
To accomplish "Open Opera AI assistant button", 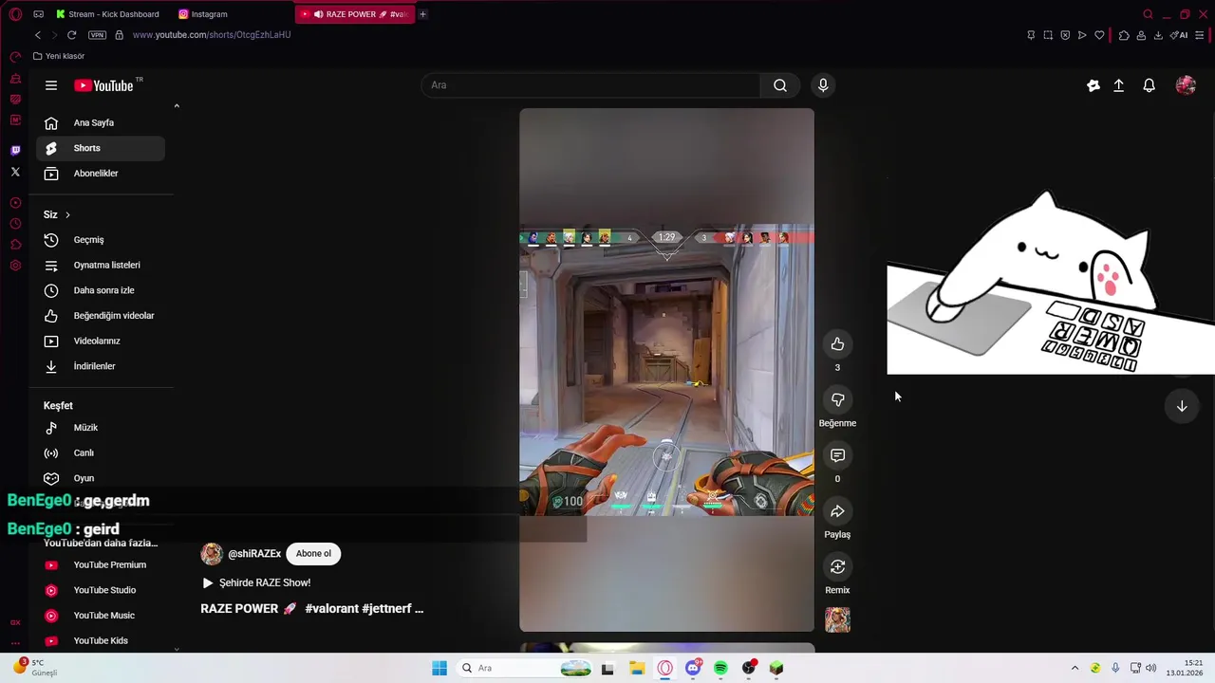I will 1179,35.
